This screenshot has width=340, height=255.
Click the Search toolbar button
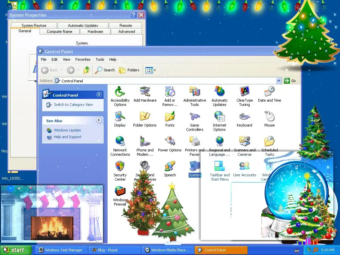[105, 70]
